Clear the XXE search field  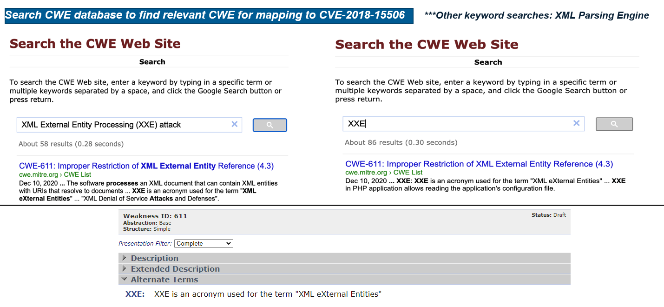[577, 123]
